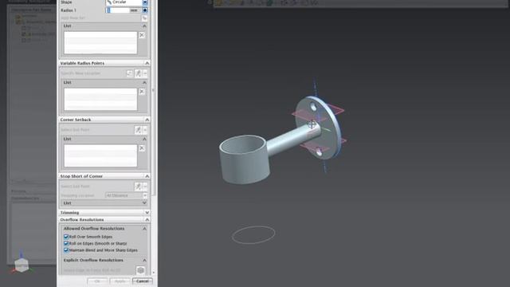This screenshot has width=510, height=287.
Task: Click the Corner Setback list box
Action: click(x=100, y=156)
